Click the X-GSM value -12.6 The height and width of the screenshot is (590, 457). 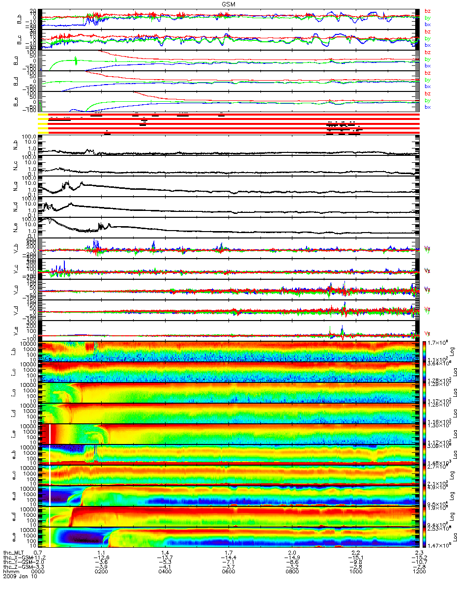point(101,559)
